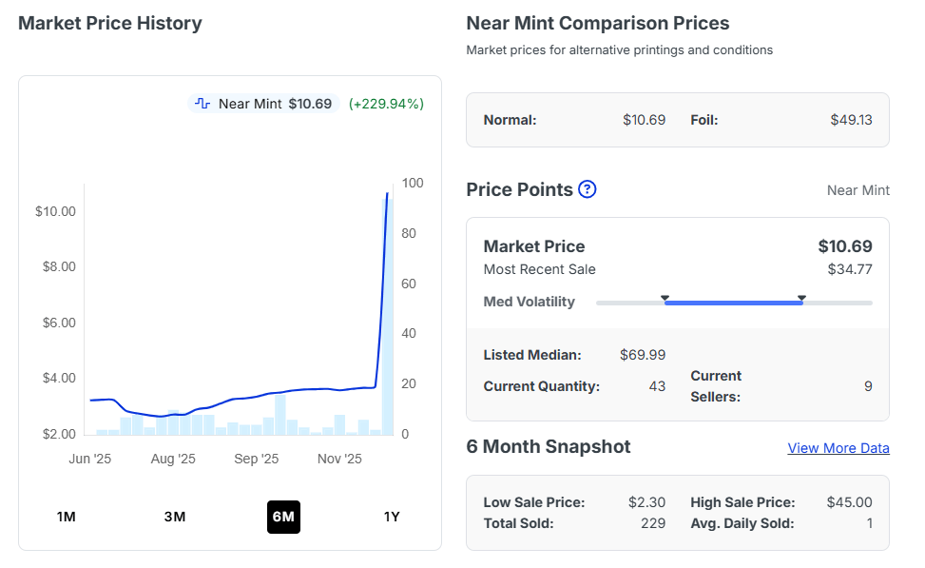Click the green +229.94% change label
The height and width of the screenshot is (568, 925).
click(386, 104)
